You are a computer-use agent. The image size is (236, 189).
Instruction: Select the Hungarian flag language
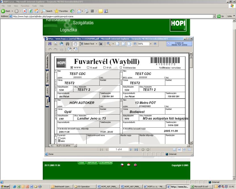click(x=129, y=165)
